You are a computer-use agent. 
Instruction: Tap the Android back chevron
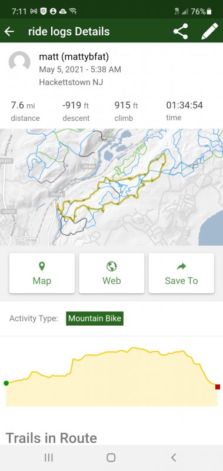pos(174,457)
